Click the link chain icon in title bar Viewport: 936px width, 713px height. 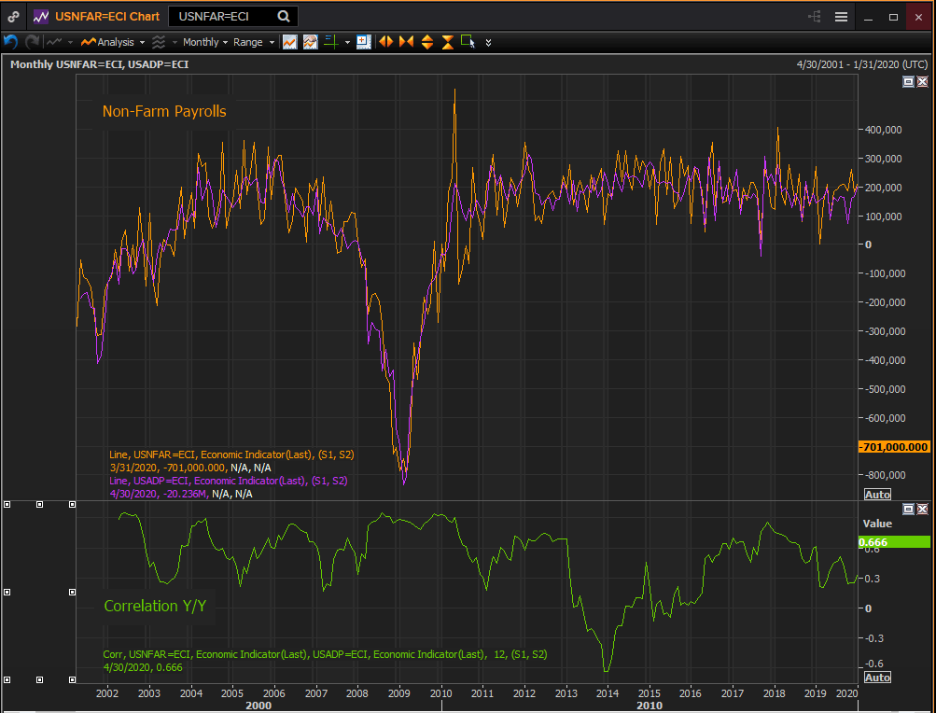click(x=13, y=17)
